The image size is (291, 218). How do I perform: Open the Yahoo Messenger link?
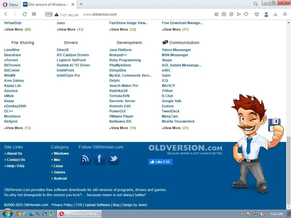tap(176, 50)
